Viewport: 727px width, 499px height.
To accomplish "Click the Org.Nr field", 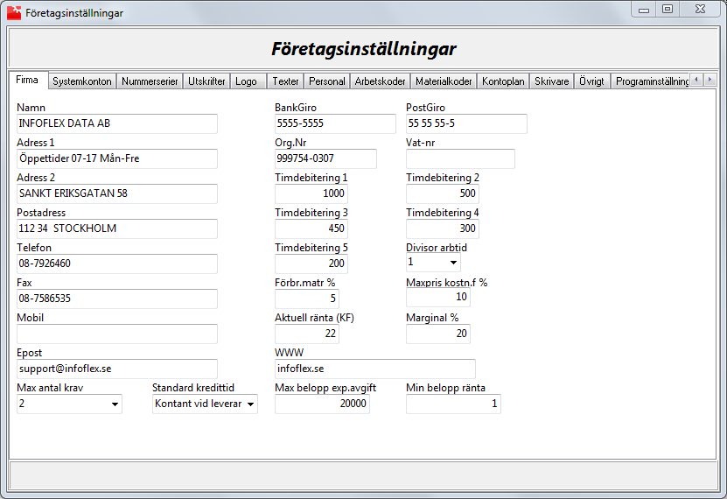I will pyautogui.click(x=325, y=158).
